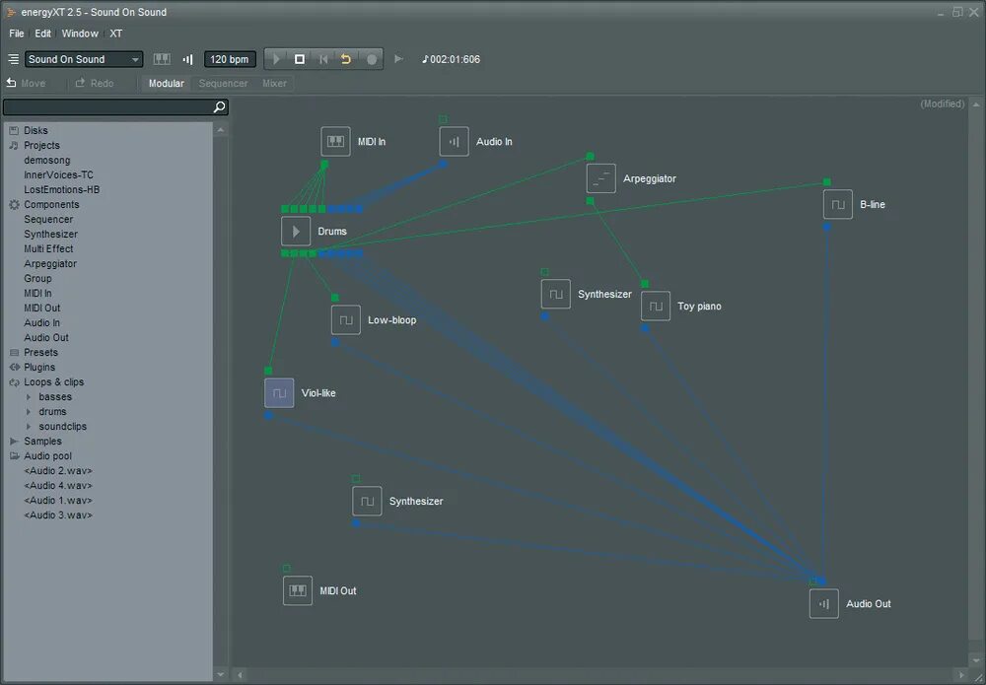
Task: Enable loop playback in the transport
Action: point(345,58)
